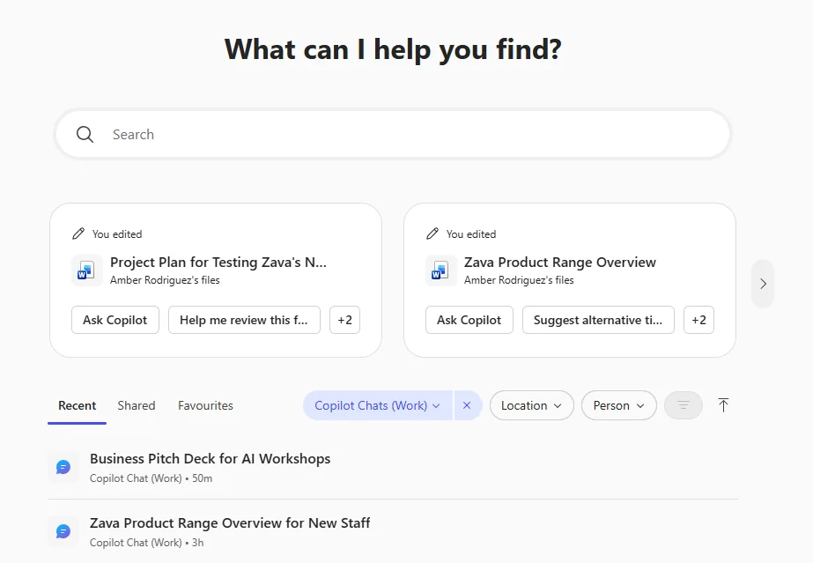Click chat icon beside Zava Product Range Overview for New Staff
The width and height of the screenshot is (813, 563).
63,531
